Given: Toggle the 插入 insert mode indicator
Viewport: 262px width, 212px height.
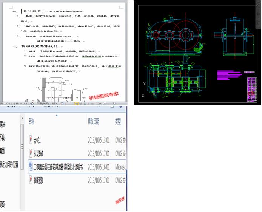Looking at the screenshot, I should [x=55, y=104].
